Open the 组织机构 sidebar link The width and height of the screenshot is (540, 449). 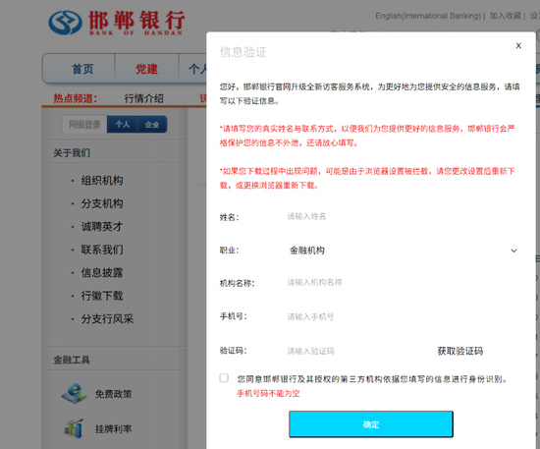pos(102,181)
